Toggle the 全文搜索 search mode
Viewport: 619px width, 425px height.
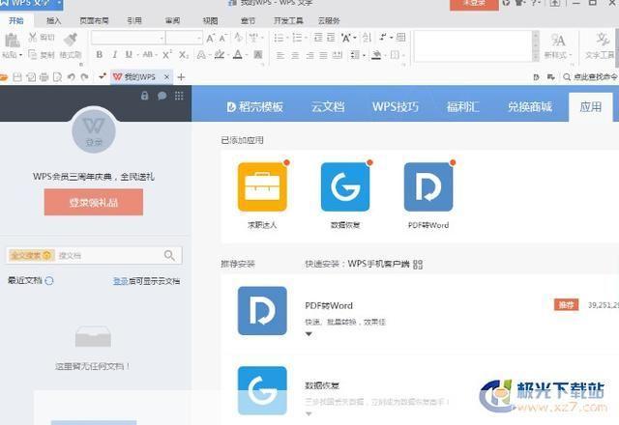(x=30, y=255)
